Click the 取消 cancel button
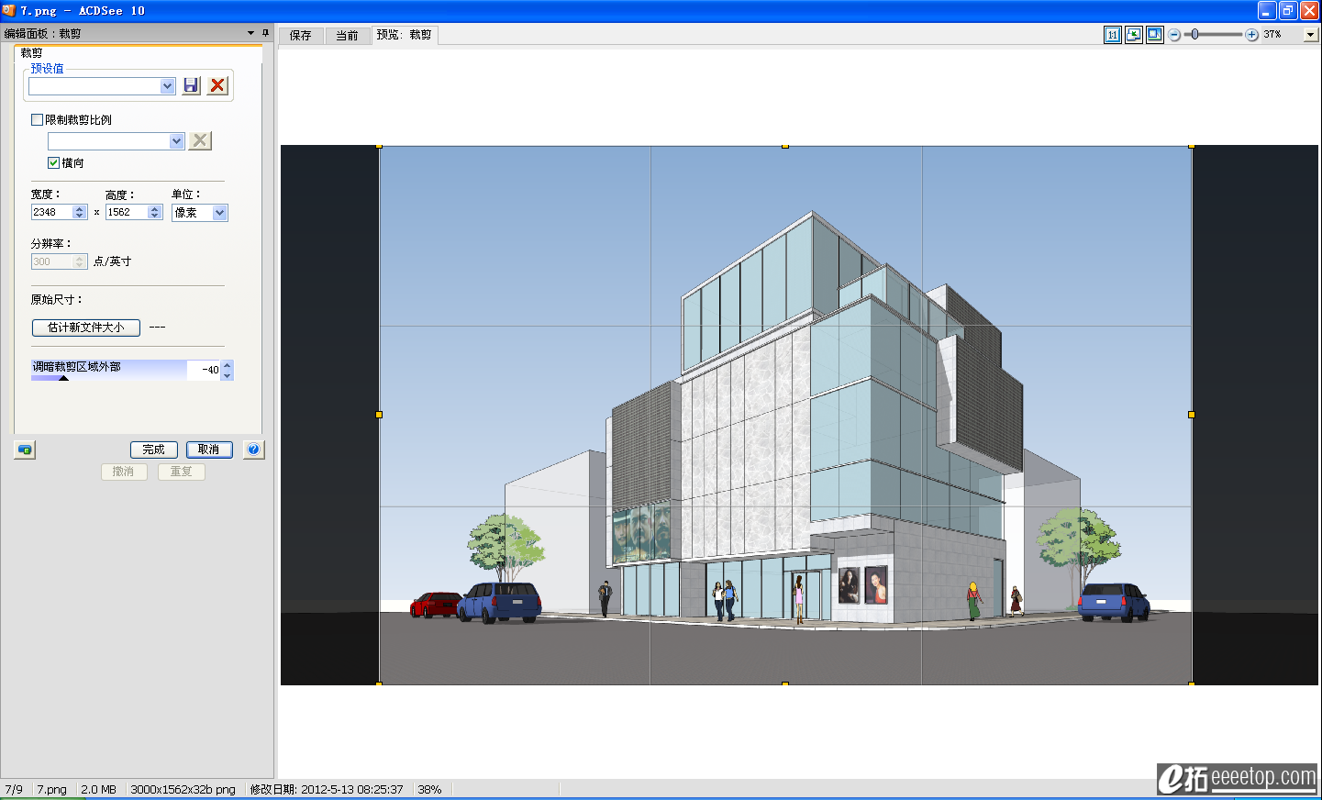This screenshot has height=800, width=1322. pos(209,450)
